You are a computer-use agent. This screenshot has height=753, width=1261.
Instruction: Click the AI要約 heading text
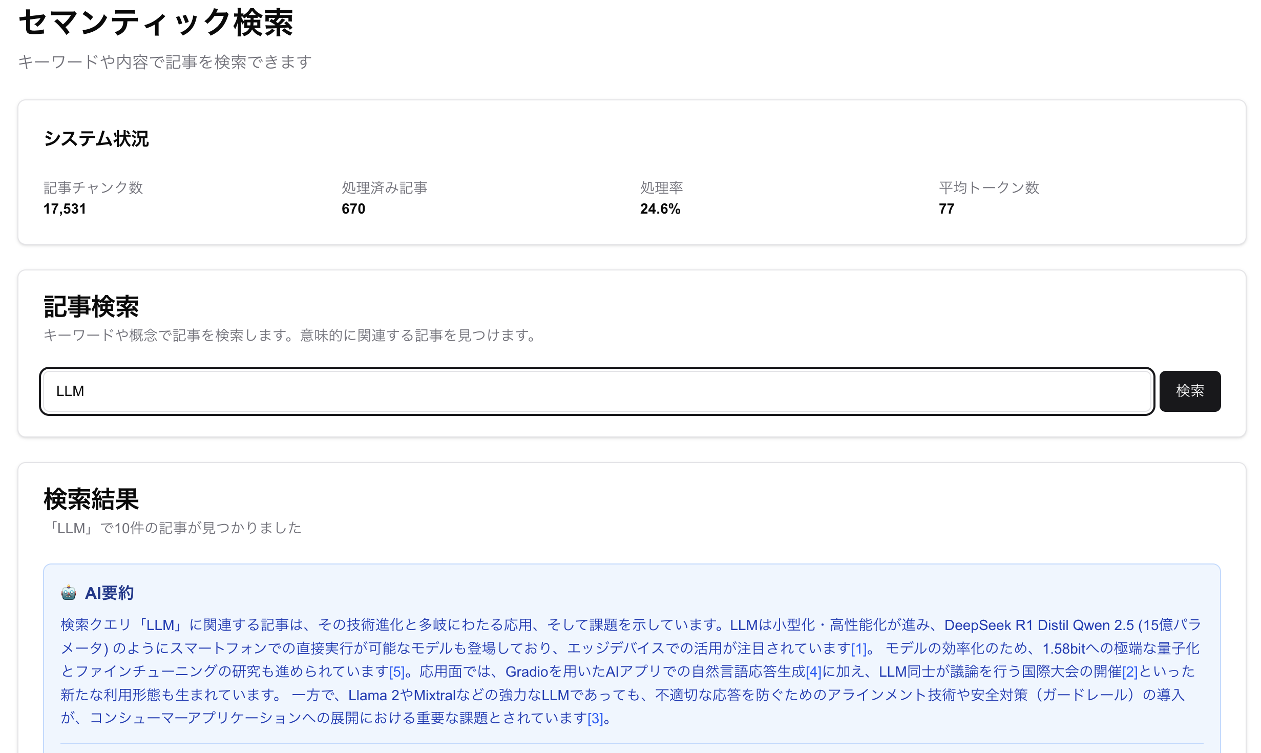[x=110, y=593]
